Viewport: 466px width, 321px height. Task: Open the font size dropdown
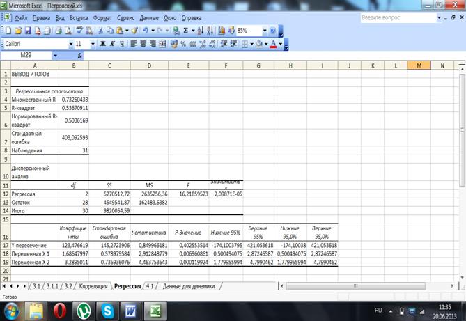(94, 44)
